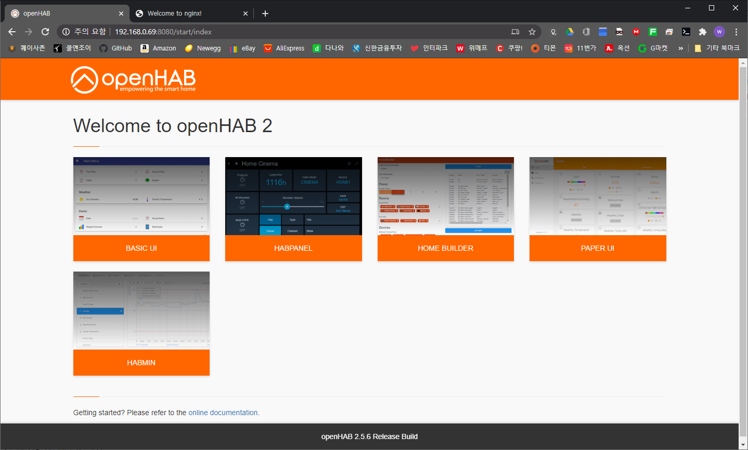Click the Paper UI preview thumbnail
748x450 pixels.
click(598, 196)
